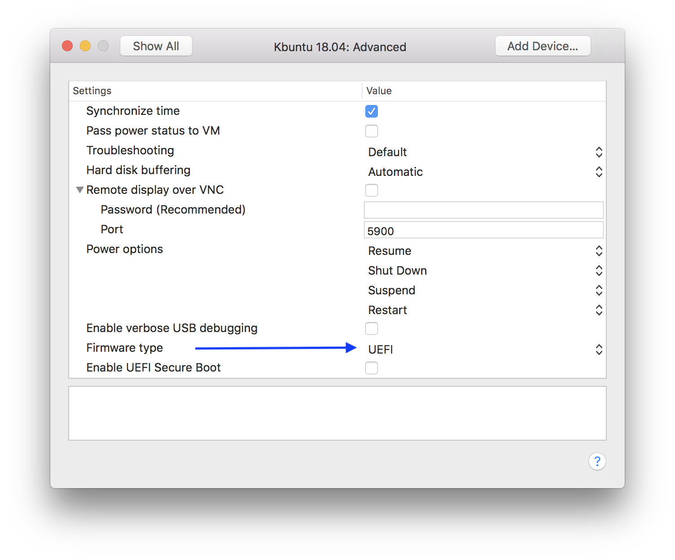675x560 pixels.
Task: Toggle Enable verbose USB debugging checkbox
Action: [x=372, y=328]
